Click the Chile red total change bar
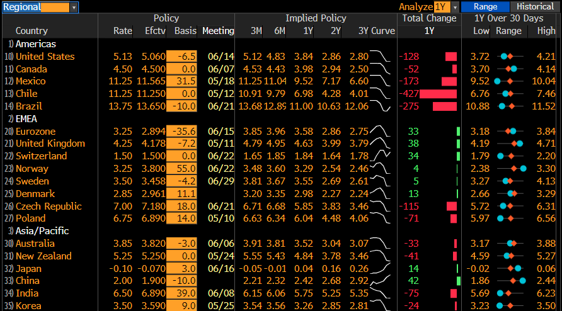This screenshot has height=311, width=562. 438,94
